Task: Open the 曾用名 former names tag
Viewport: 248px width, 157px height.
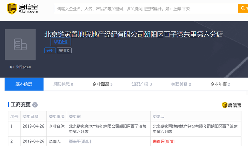Action: pyautogui.click(x=64, y=51)
